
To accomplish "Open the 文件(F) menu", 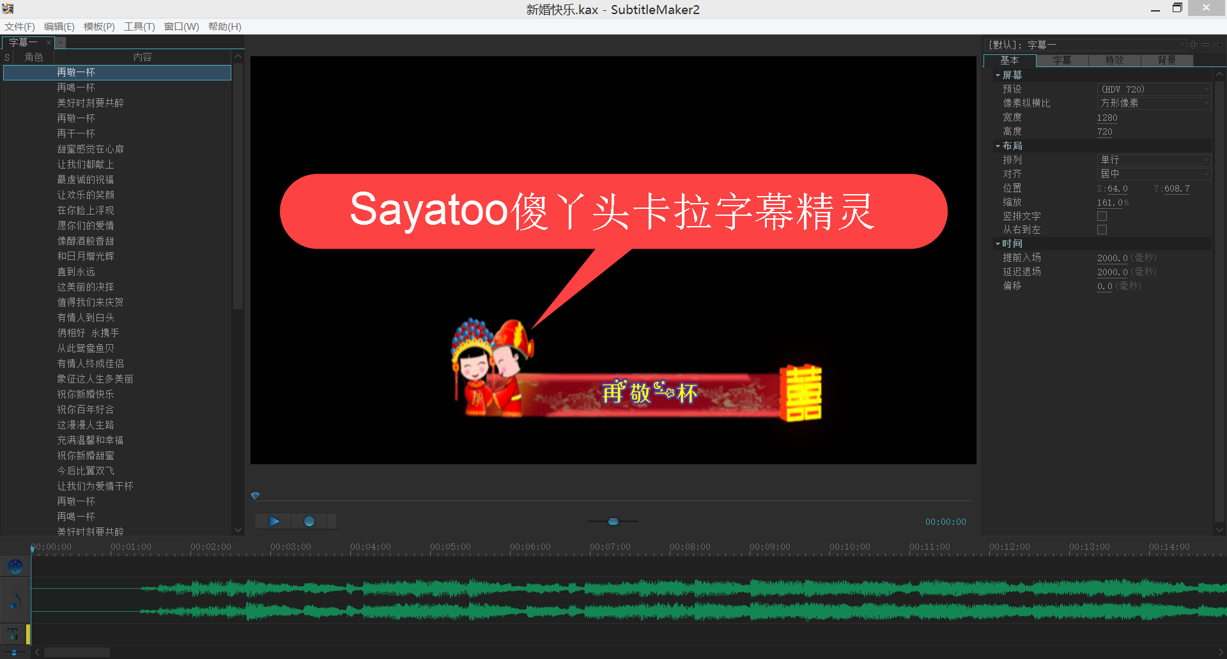I will click(20, 27).
